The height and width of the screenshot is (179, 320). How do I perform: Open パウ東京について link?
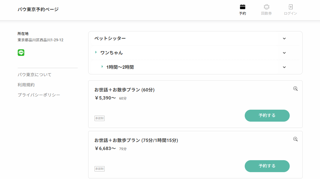click(x=34, y=75)
